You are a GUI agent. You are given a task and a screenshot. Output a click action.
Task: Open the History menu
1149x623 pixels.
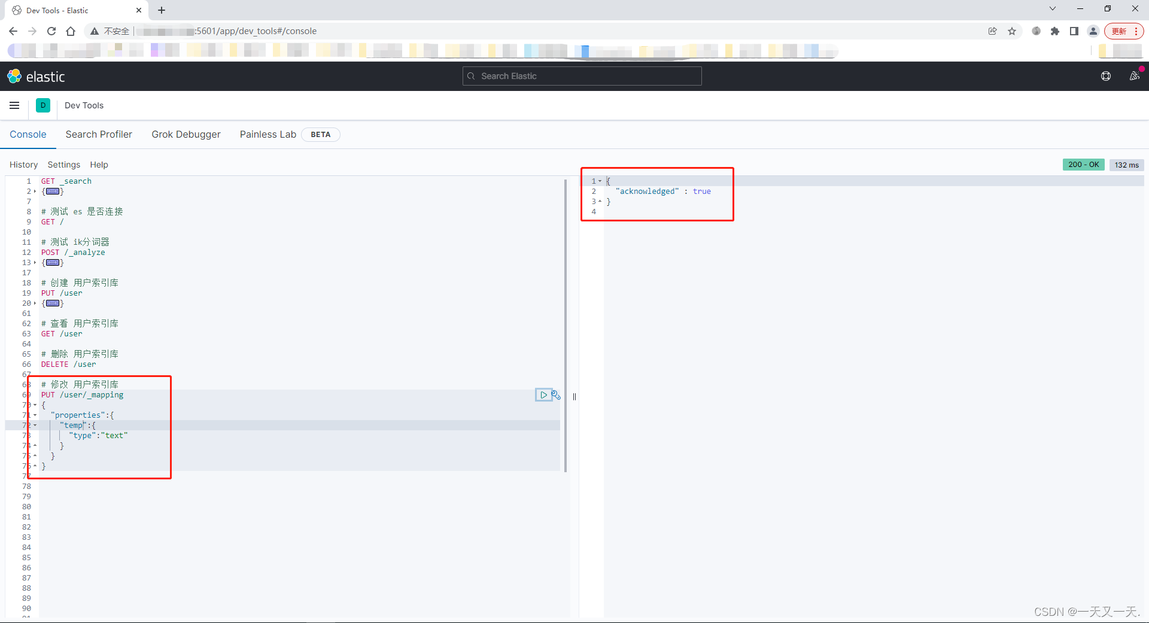click(24, 165)
